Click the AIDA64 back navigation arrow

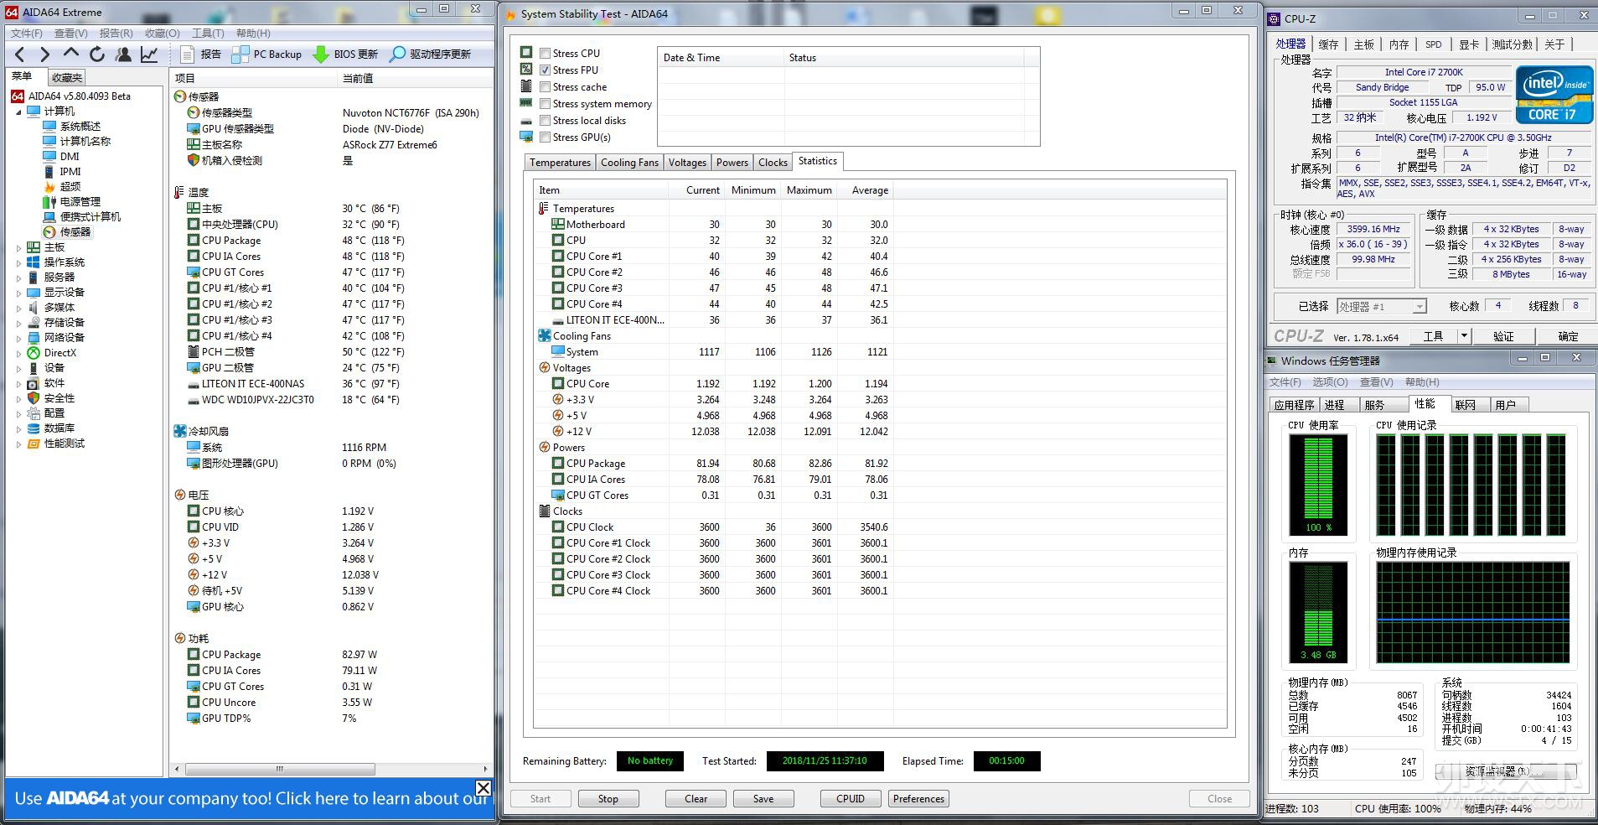20,54
